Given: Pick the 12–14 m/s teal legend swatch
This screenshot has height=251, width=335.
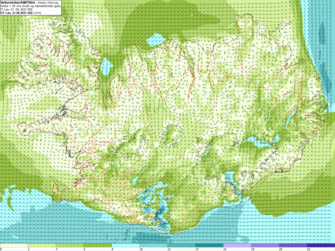Looking at the screenshot, I should pyautogui.click(x=181, y=246).
